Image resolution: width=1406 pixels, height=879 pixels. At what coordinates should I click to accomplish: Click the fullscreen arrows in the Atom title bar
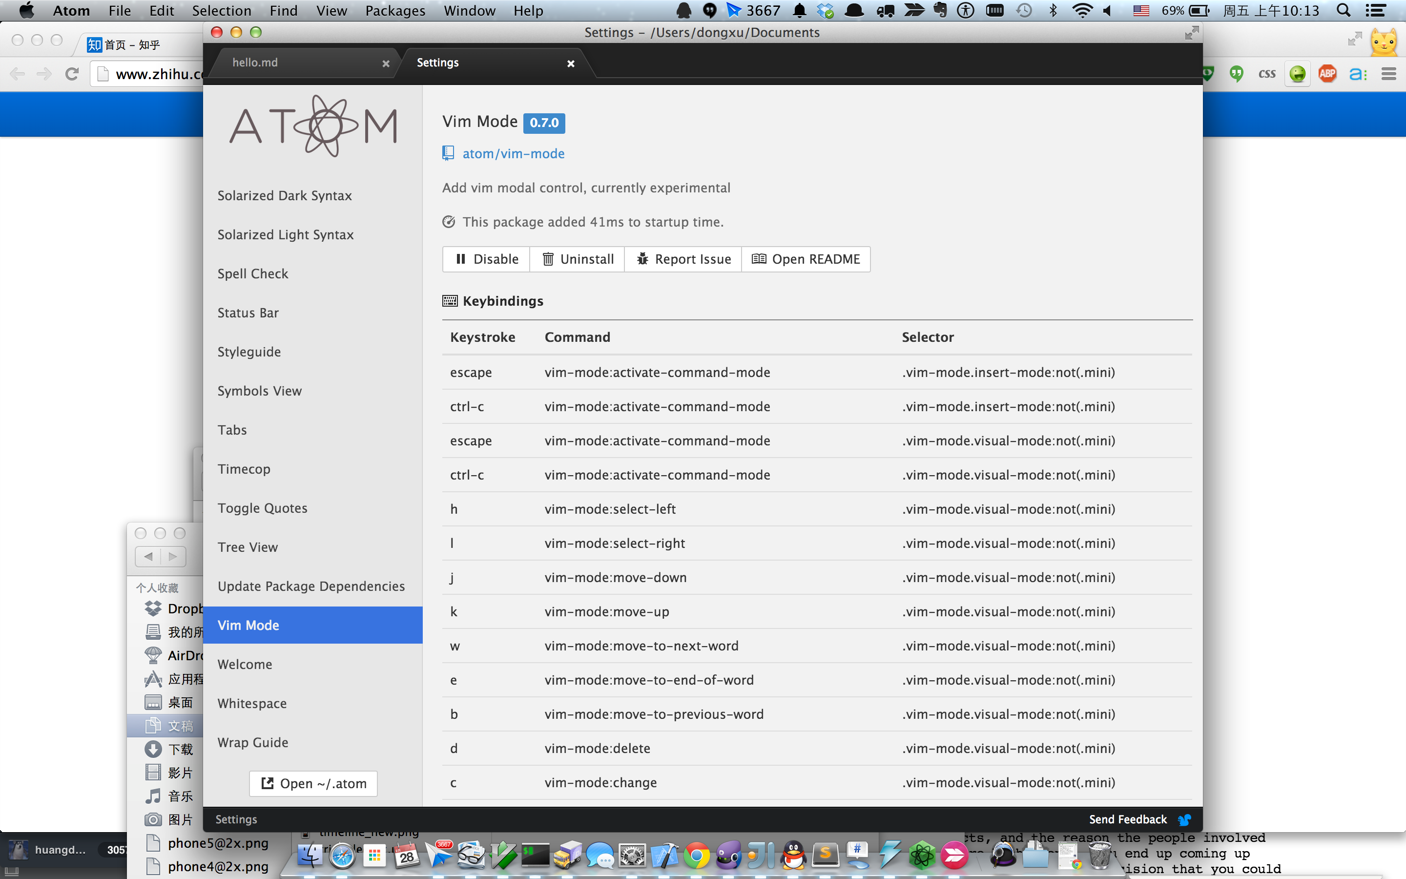pyautogui.click(x=1192, y=33)
